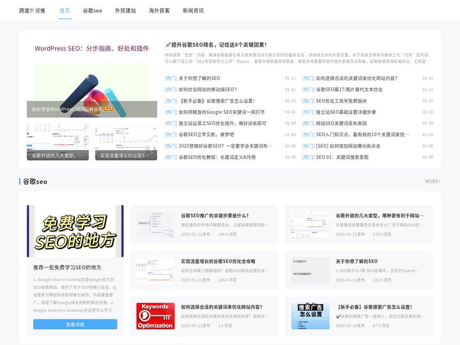This screenshot has height=345, width=460.
Task: Open headline 提升谷歌SEO排名，记住这8个关键因素
Action: (216, 45)
